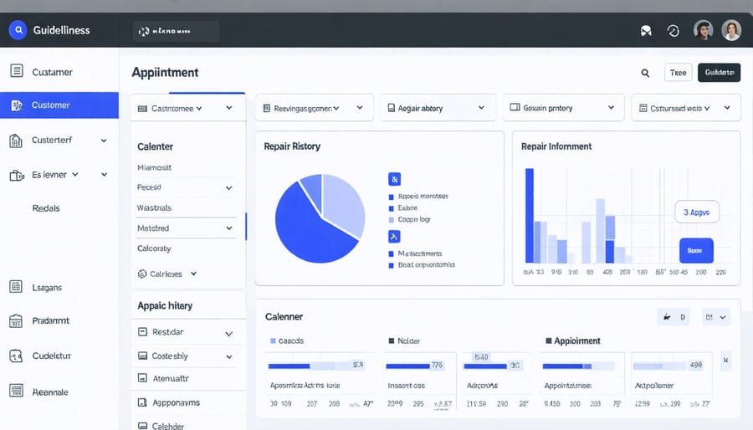This screenshot has height=430, width=753.
Task: Click the Cudeletur icon in the sidebar
Action: click(16, 356)
